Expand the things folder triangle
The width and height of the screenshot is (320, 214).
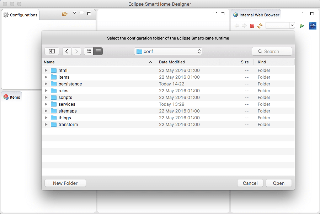coord(46,118)
